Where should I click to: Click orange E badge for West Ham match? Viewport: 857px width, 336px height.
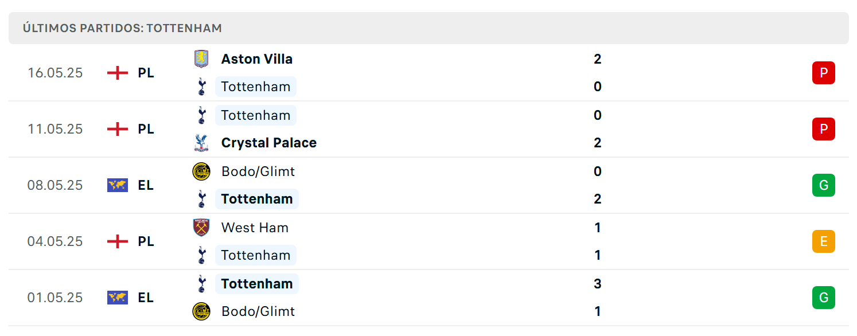tap(824, 241)
